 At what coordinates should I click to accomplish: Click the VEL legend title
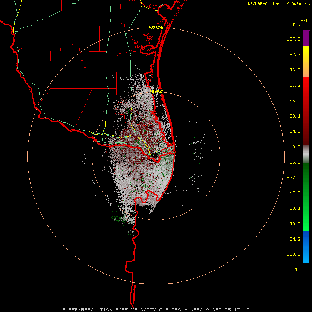click(304, 21)
